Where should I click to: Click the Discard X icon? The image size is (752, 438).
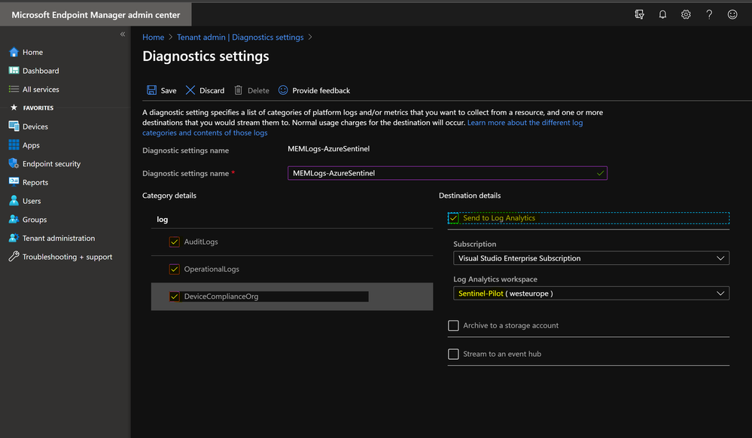pyautogui.click(x=190, y=90)
